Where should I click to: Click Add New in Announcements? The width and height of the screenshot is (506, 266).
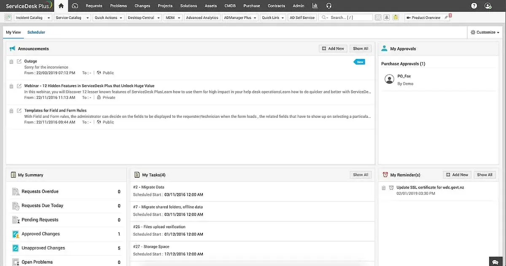(333, 49)
